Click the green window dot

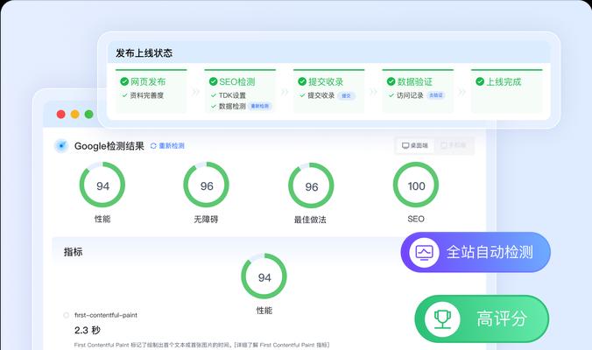(88, 114)
